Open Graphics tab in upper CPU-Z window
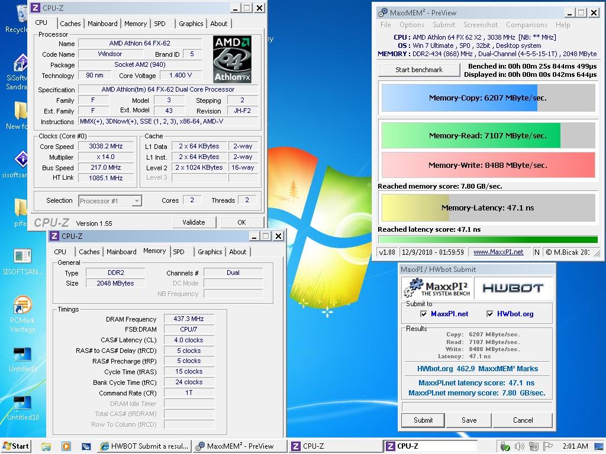 [191, 24]
